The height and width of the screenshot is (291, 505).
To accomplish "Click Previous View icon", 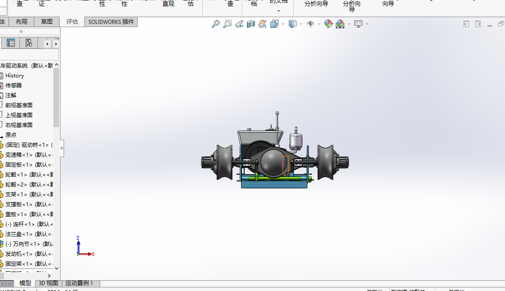I will (x=239, y=24).
